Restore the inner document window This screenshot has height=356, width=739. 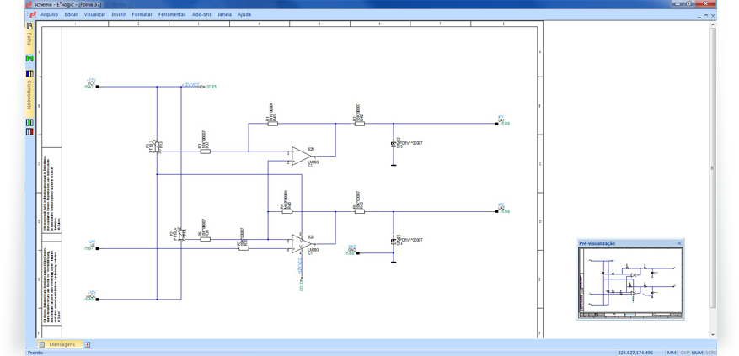706,15
